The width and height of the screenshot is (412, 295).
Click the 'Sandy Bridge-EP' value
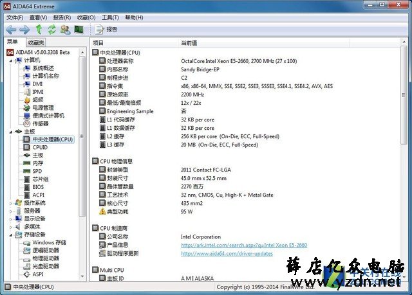200,69
